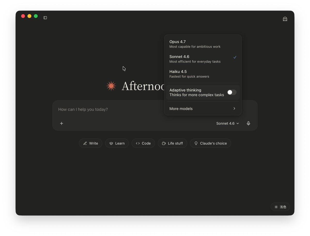Screen dimensions: 310x236
Task: Click the Life stuff suggestion chip
Action: pos(172,143)
